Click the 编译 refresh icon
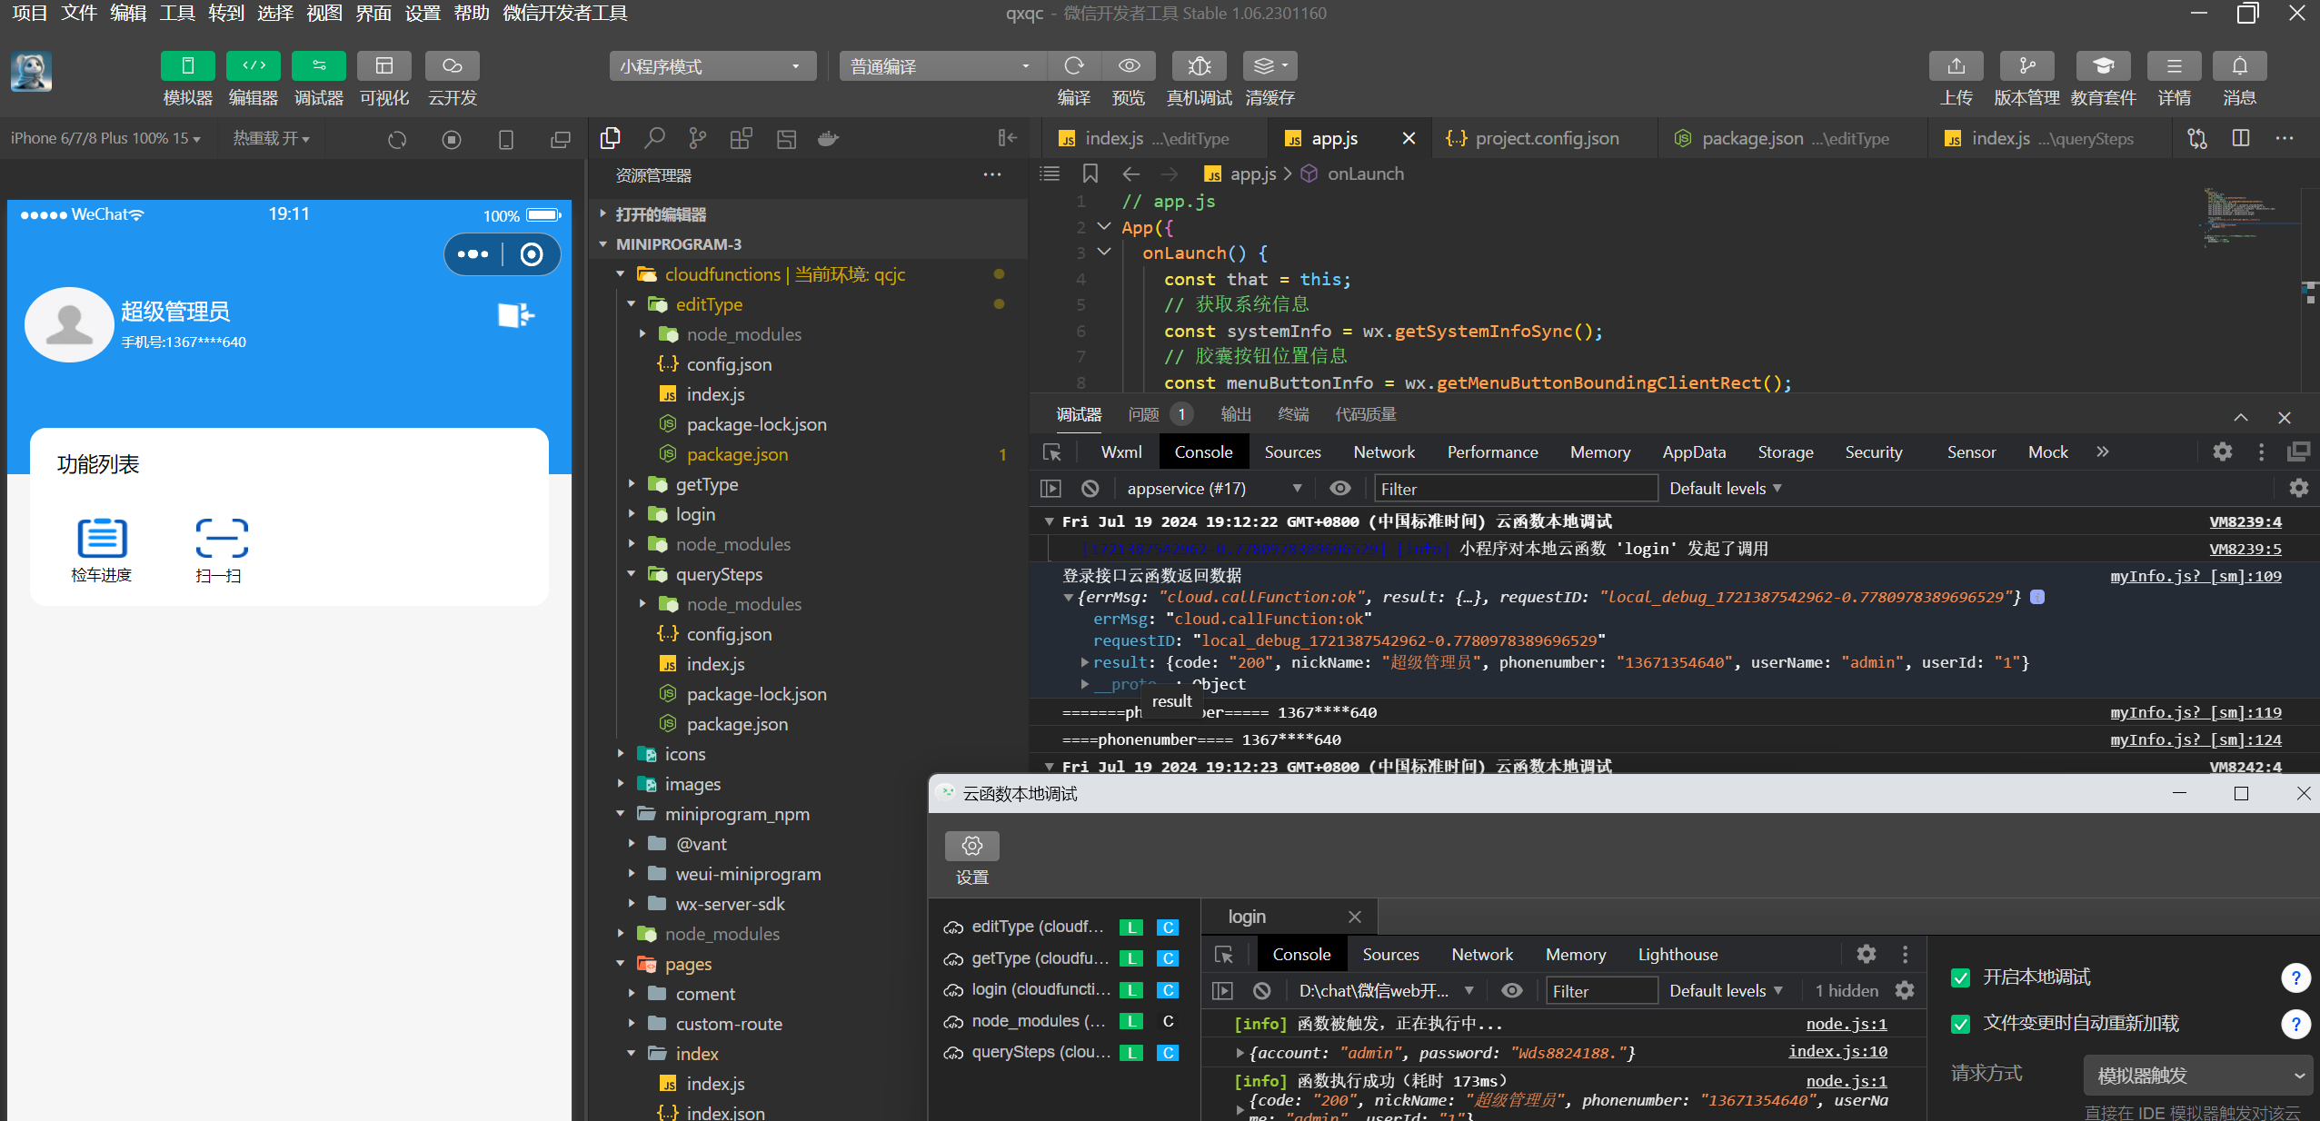The height and width of the screenshot is (1121, 2320). click(1074, 66)
